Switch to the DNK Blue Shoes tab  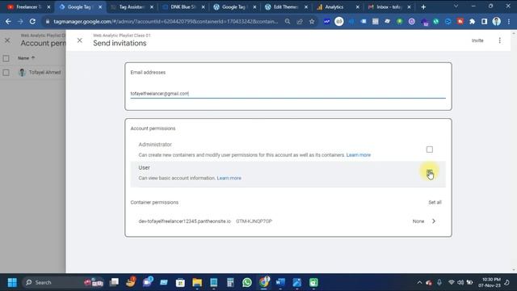(183, 7)
